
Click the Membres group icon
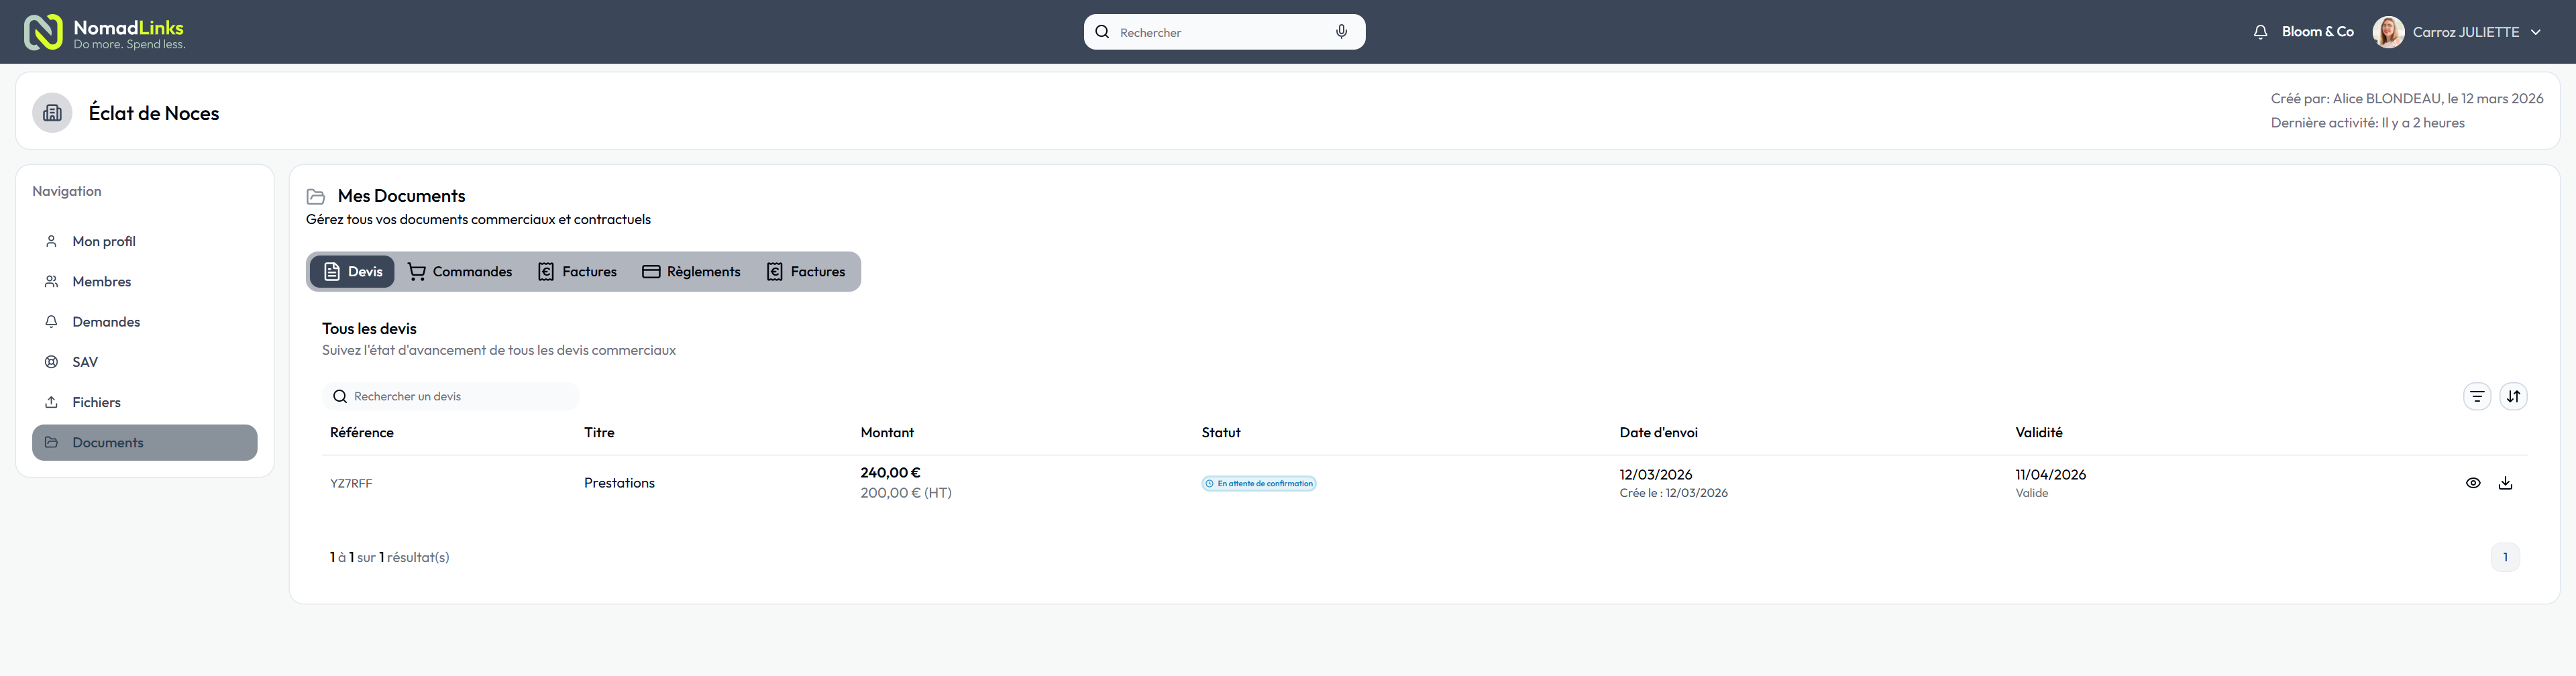coord(51,282)
